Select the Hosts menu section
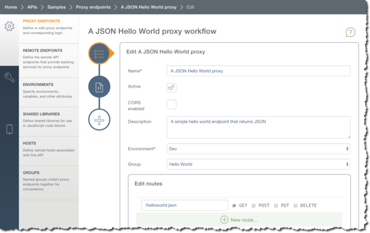The width and height of the screenshot is (370, 233). pyautogui.click(x=49, y=151)
